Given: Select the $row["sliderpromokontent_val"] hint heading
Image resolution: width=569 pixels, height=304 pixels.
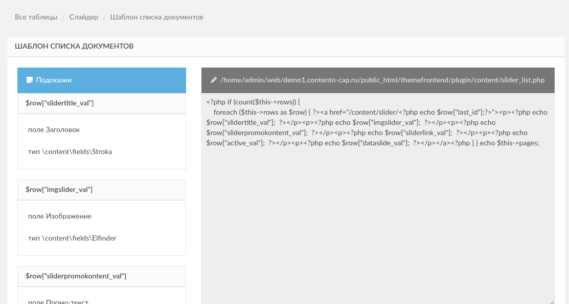Looking at the screenshot, I should pyautogui.click(x=76, y=276).
